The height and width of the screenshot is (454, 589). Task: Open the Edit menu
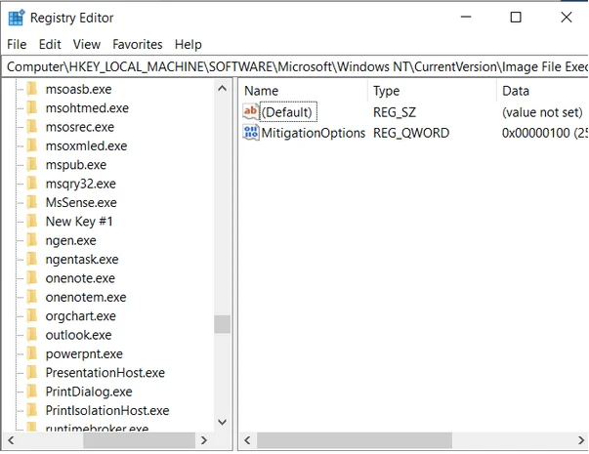50,44
